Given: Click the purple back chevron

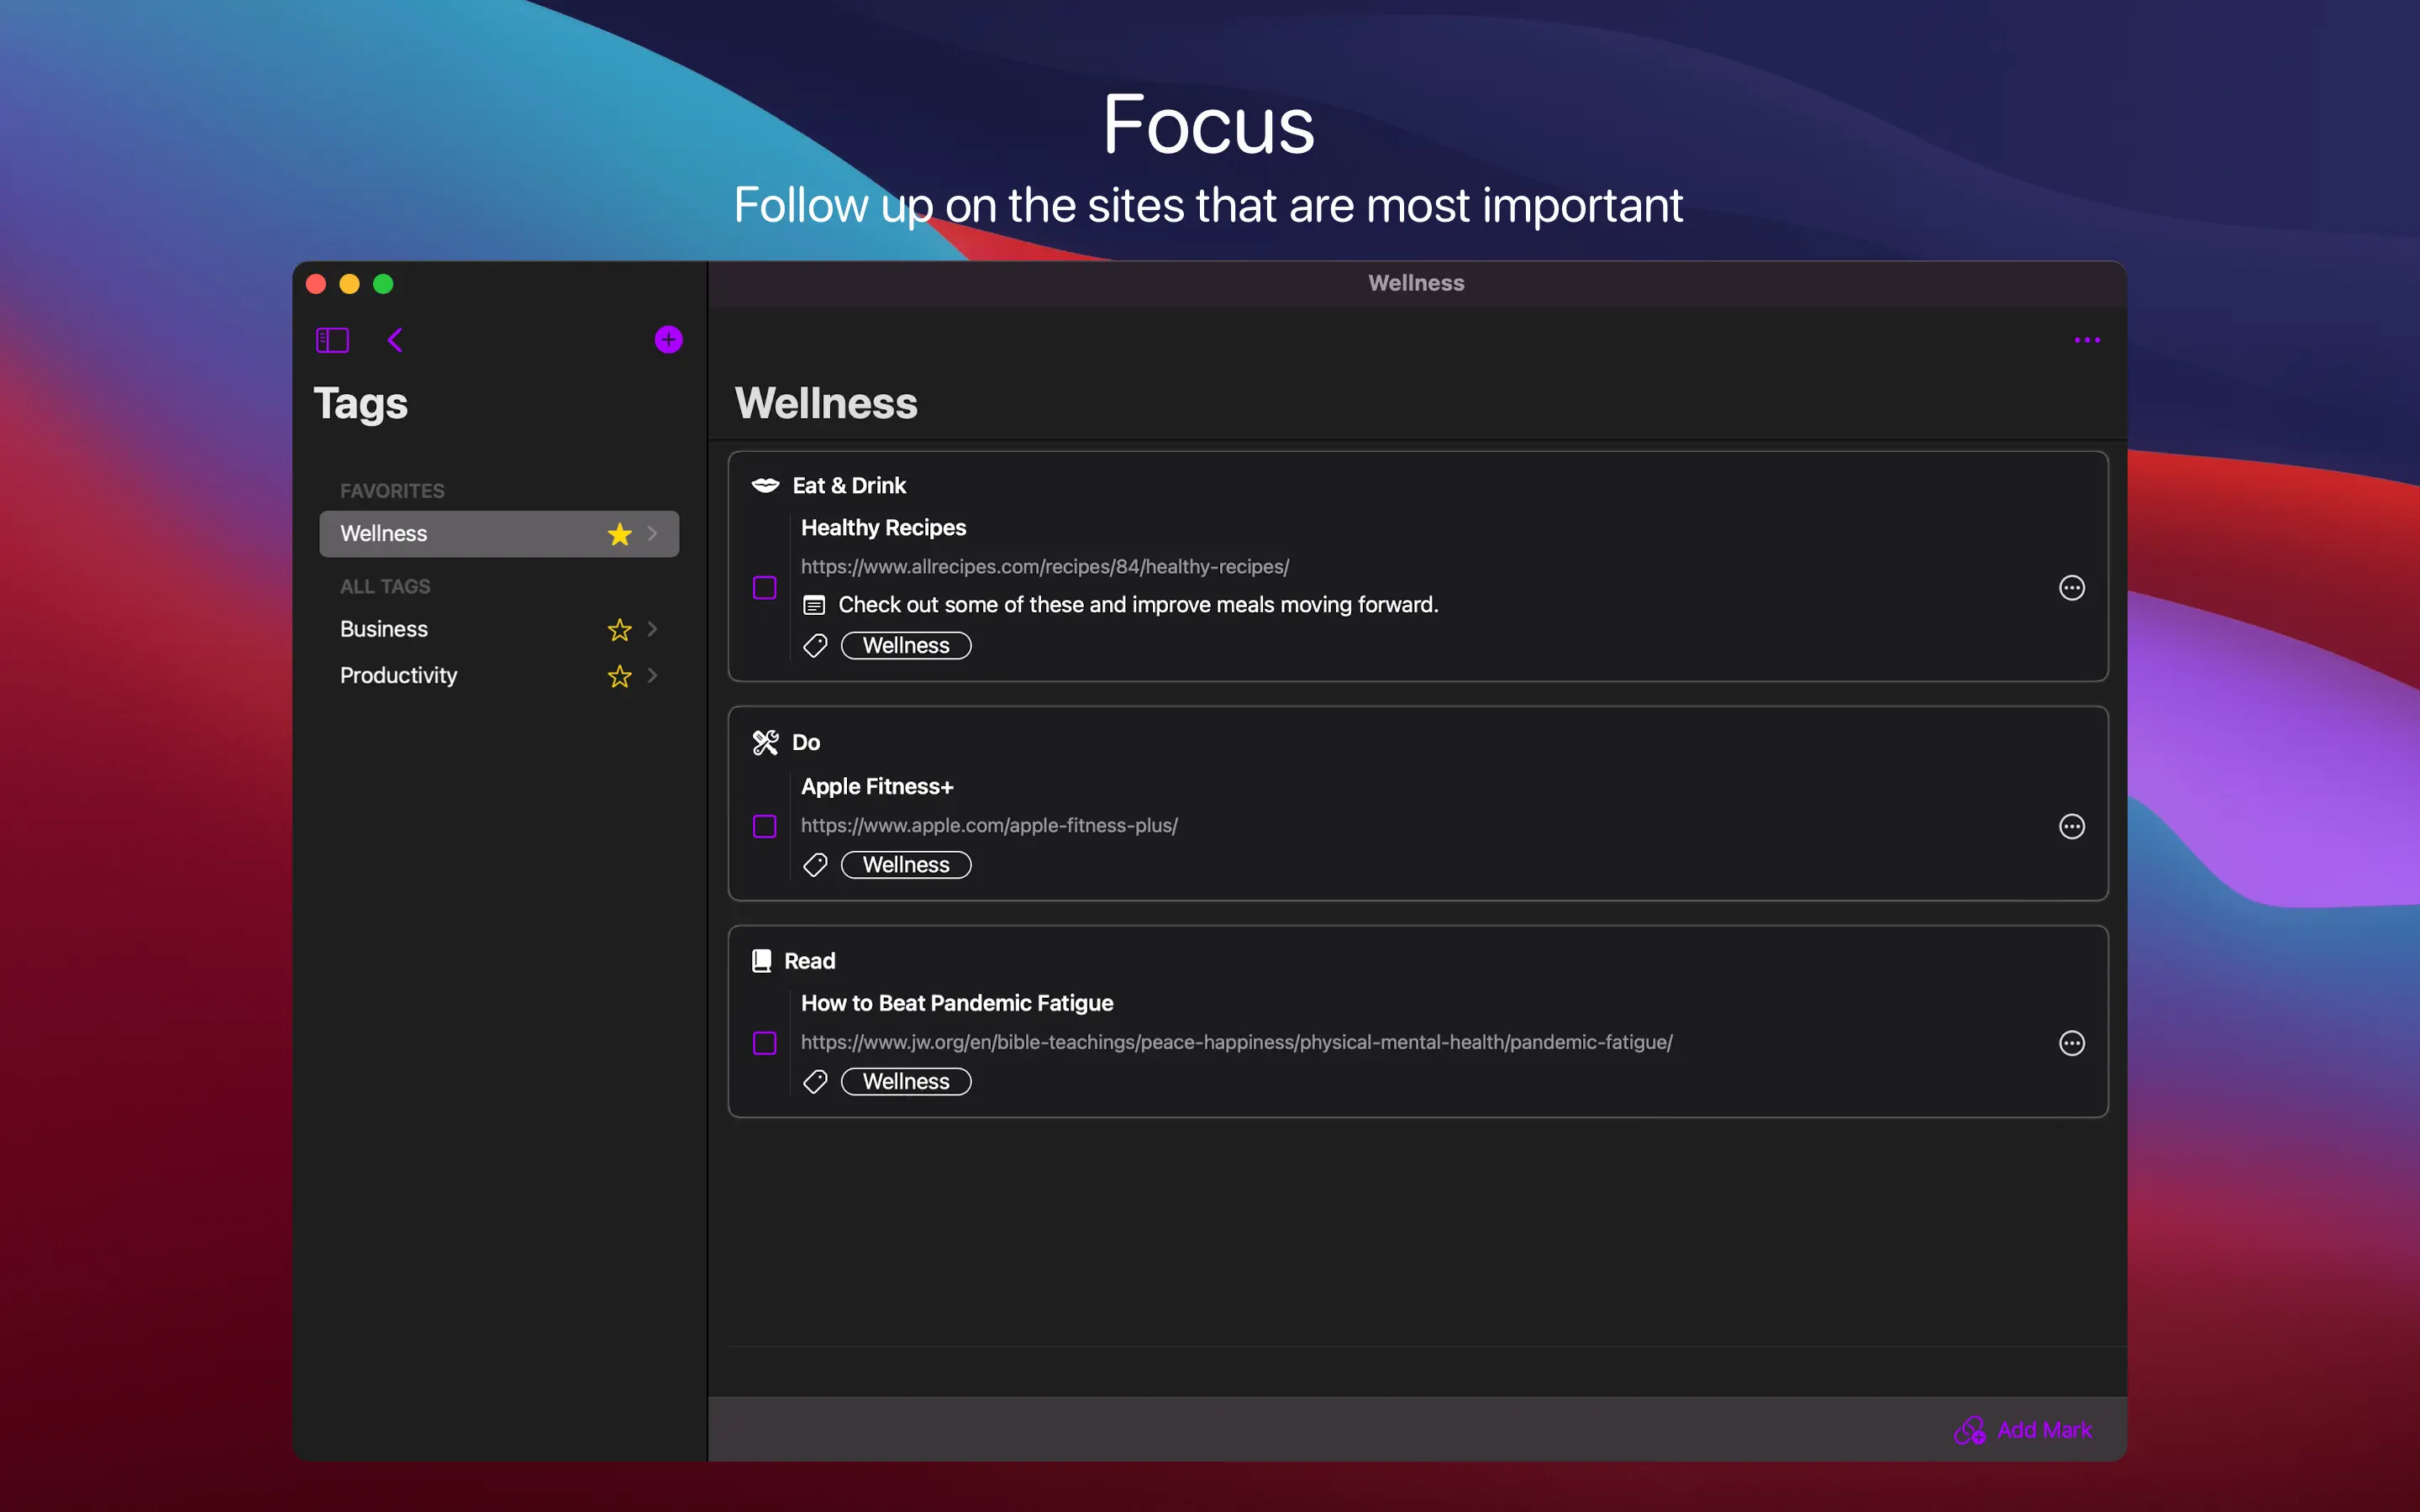Looking at the screenshot, I should (395, 340).
